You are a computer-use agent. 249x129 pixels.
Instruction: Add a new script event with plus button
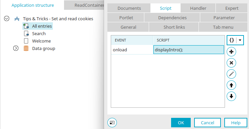click(231, 52)
